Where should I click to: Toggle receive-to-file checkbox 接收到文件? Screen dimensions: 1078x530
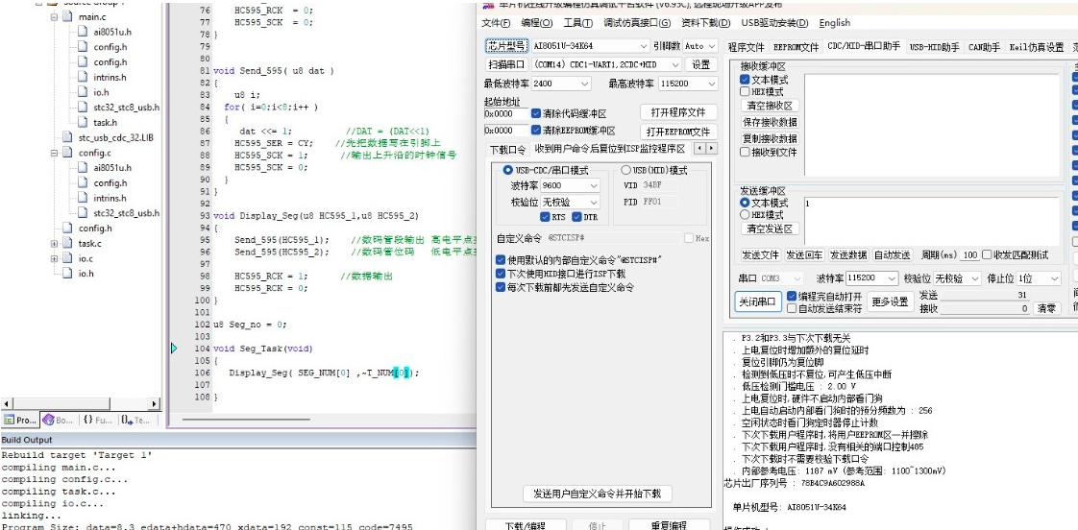click(745, 152)
